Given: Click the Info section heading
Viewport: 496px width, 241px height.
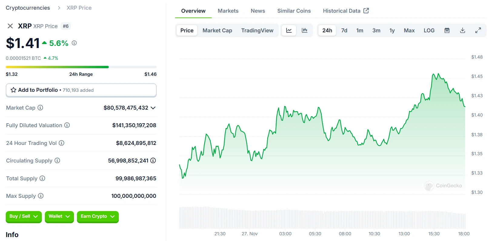Looking at the screenshot, I should (12, 235).
